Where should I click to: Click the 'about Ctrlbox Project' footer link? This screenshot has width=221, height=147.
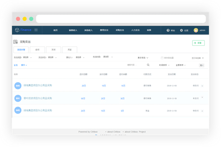(135, 132)
